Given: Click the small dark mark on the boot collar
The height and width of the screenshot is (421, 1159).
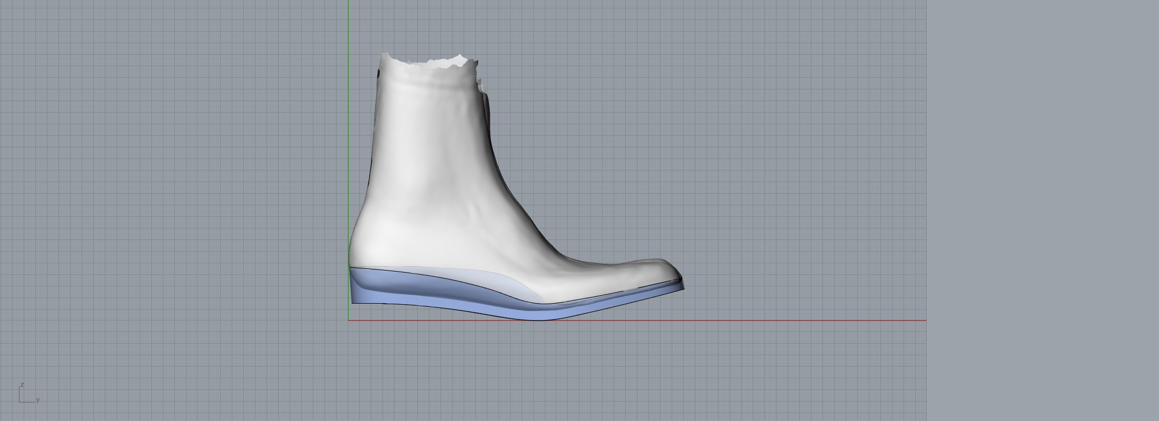Looking at the screenshot, I should click(379, 74).
